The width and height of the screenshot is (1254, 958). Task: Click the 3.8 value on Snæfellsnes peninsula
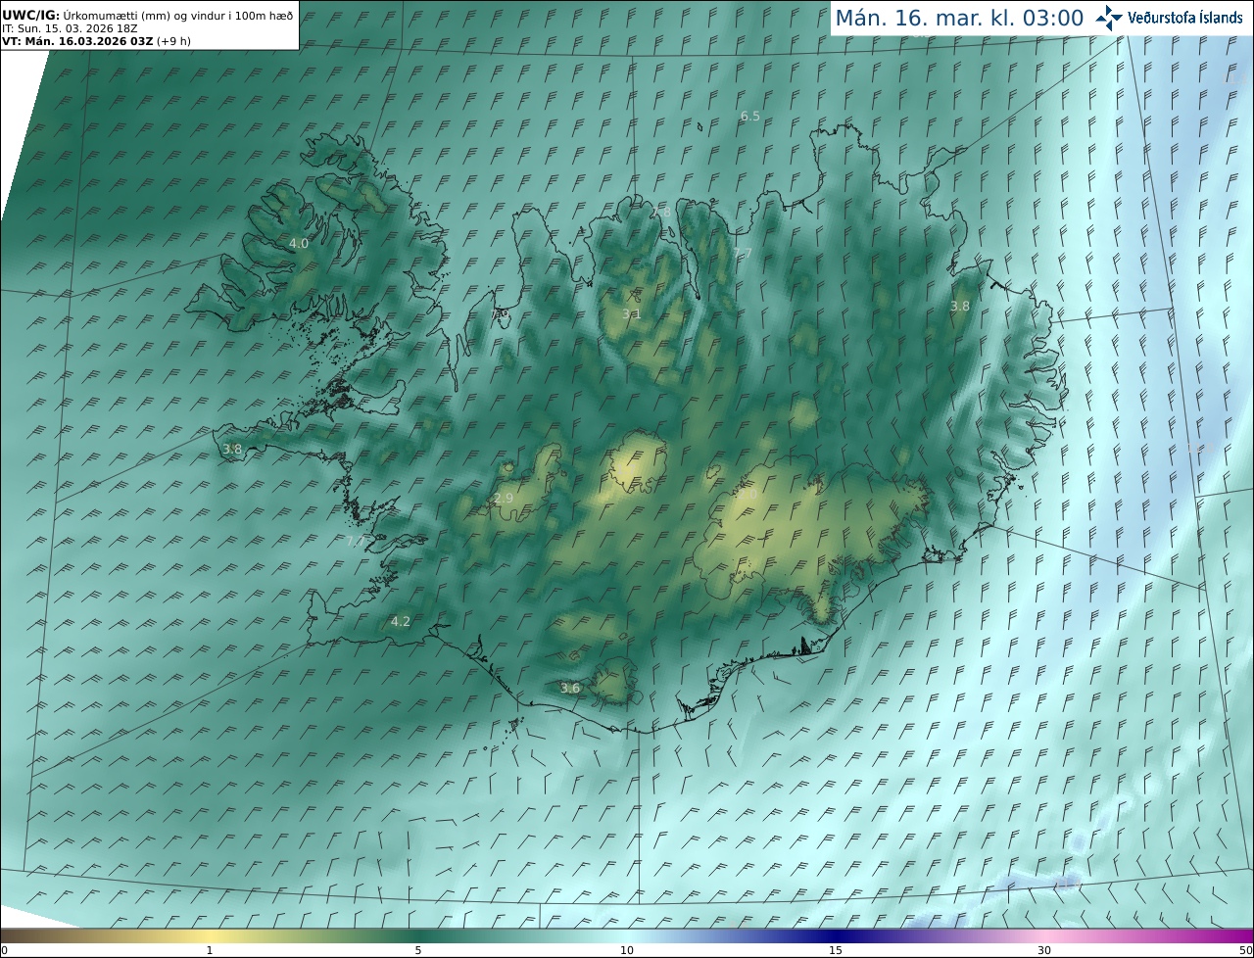232,450
